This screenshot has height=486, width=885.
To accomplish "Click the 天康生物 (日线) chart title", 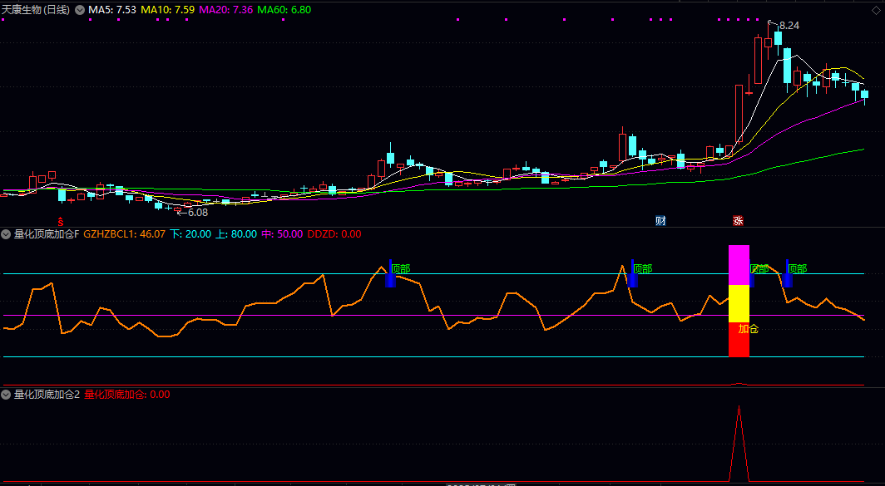I will [36, 10].
